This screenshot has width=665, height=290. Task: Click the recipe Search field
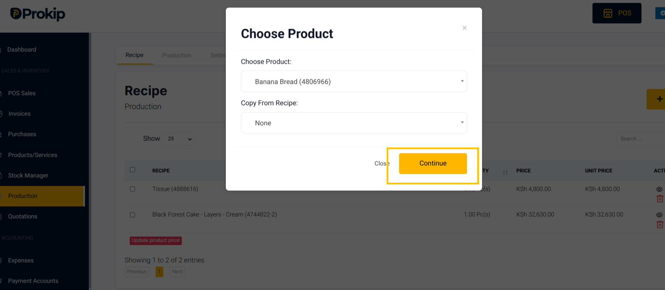pos(640,139)
